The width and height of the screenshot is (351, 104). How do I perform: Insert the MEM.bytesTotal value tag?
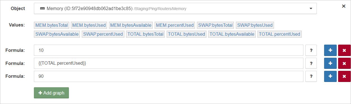coord(52,25)
